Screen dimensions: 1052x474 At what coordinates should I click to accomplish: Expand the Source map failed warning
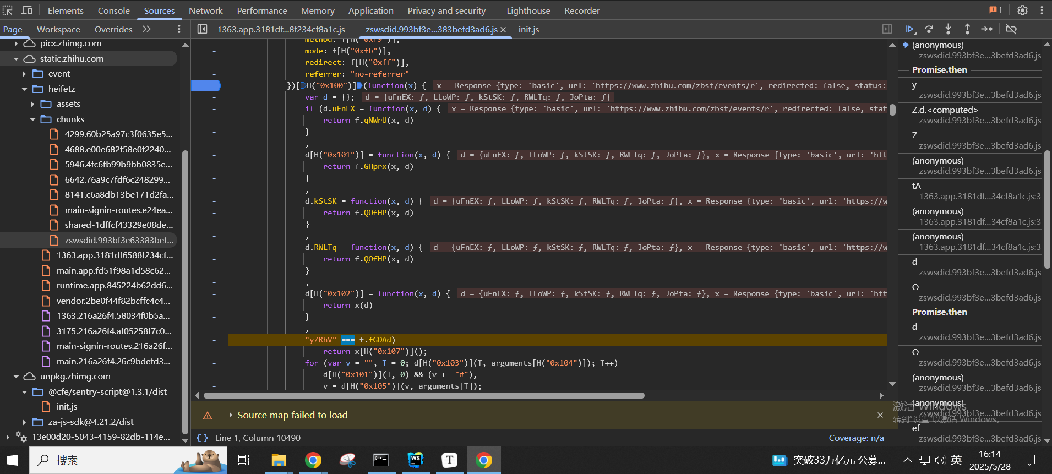[231, 415]
